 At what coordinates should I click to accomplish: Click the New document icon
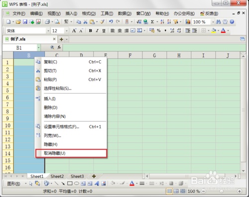point(8,22)
